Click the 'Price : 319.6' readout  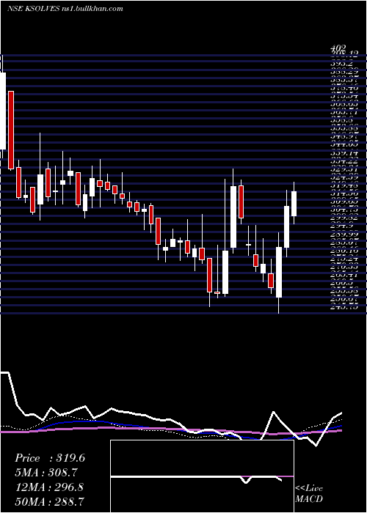(50, 458)
